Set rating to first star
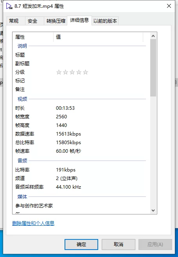 [59, 72]
